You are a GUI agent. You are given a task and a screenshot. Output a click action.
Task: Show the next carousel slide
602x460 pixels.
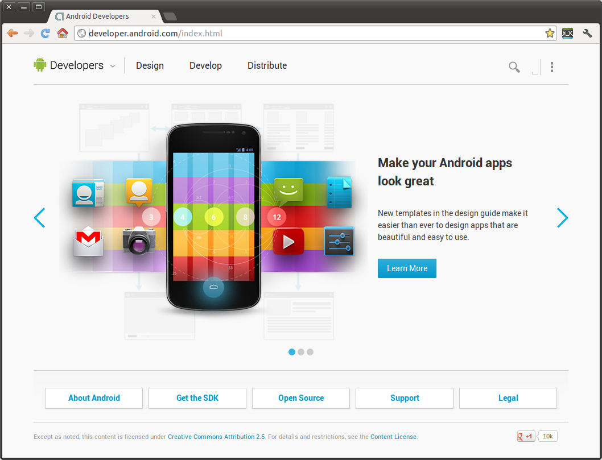coord(562,218)
